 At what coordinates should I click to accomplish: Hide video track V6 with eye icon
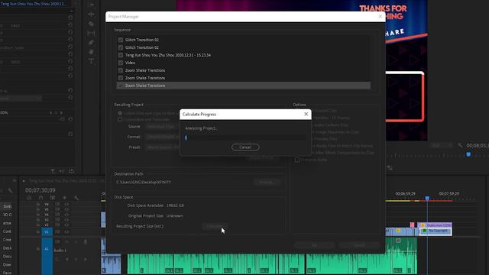point(66,204)
